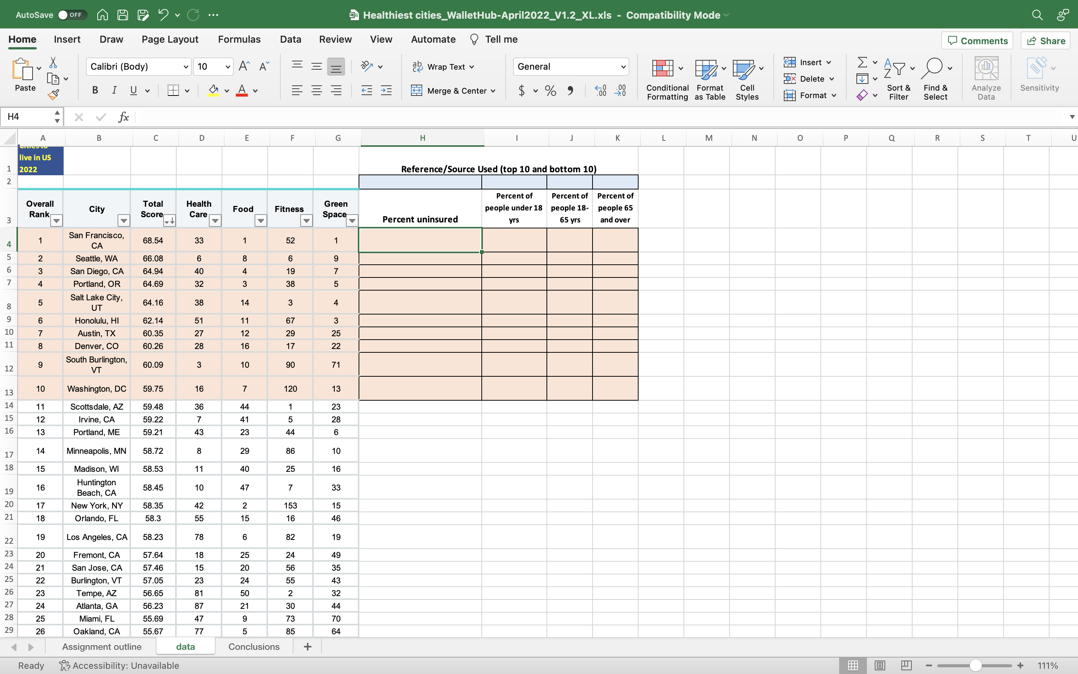Open the font size dropdown
The height and width of the screenshot is (674, 1078).
[228, 67]
